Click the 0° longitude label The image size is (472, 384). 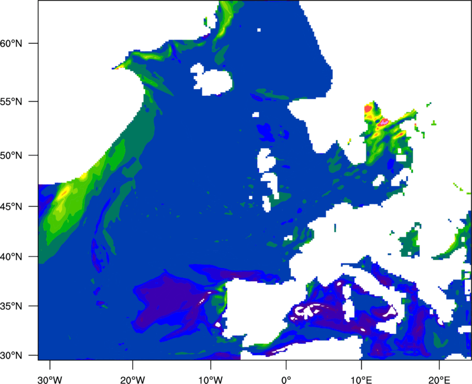pos(286,380)
